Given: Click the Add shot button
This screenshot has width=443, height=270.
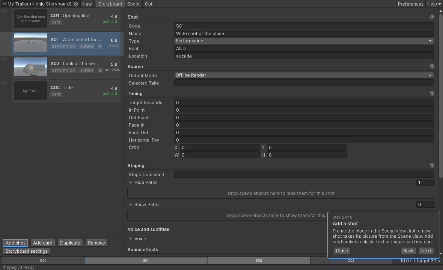Looking at the screenshot, I should 15,243.
